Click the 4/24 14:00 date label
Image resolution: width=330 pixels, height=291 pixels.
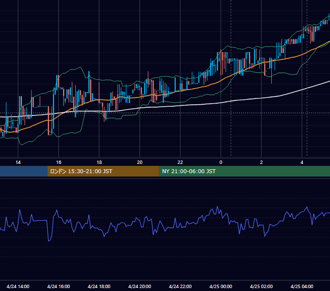pyautogui.click(x=18, y=286)
